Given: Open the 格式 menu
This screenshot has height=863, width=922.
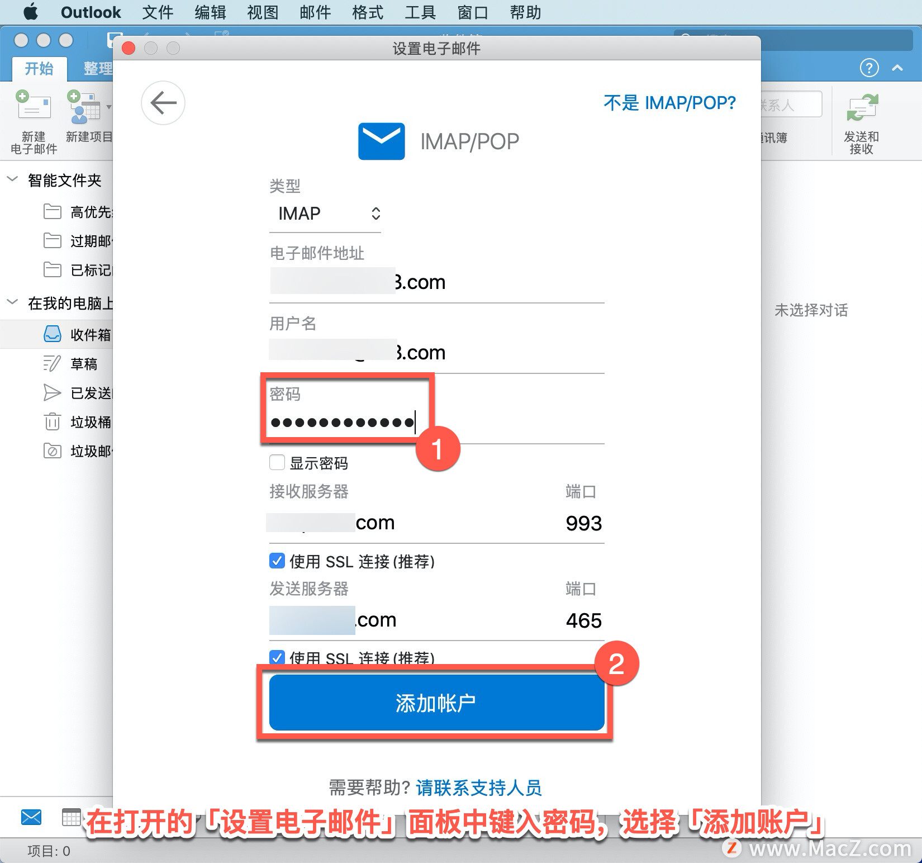Looking at the screenshot, I should tap(368, 12).
